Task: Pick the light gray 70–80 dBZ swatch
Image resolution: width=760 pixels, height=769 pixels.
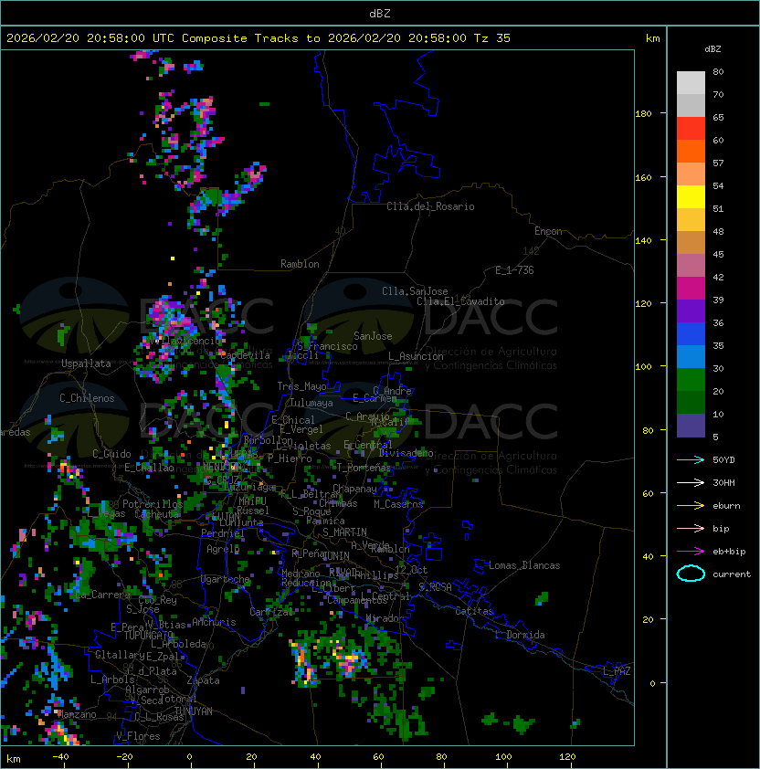Action: point(691,83)
